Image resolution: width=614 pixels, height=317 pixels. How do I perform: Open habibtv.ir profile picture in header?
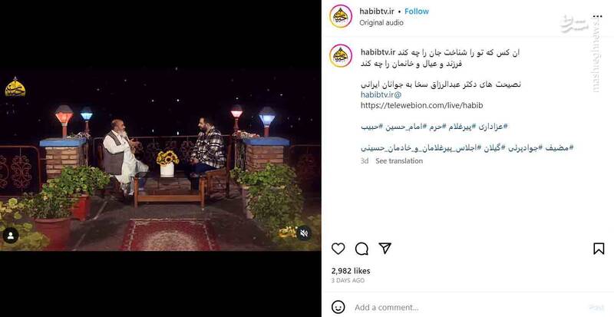tap(341, 16)
